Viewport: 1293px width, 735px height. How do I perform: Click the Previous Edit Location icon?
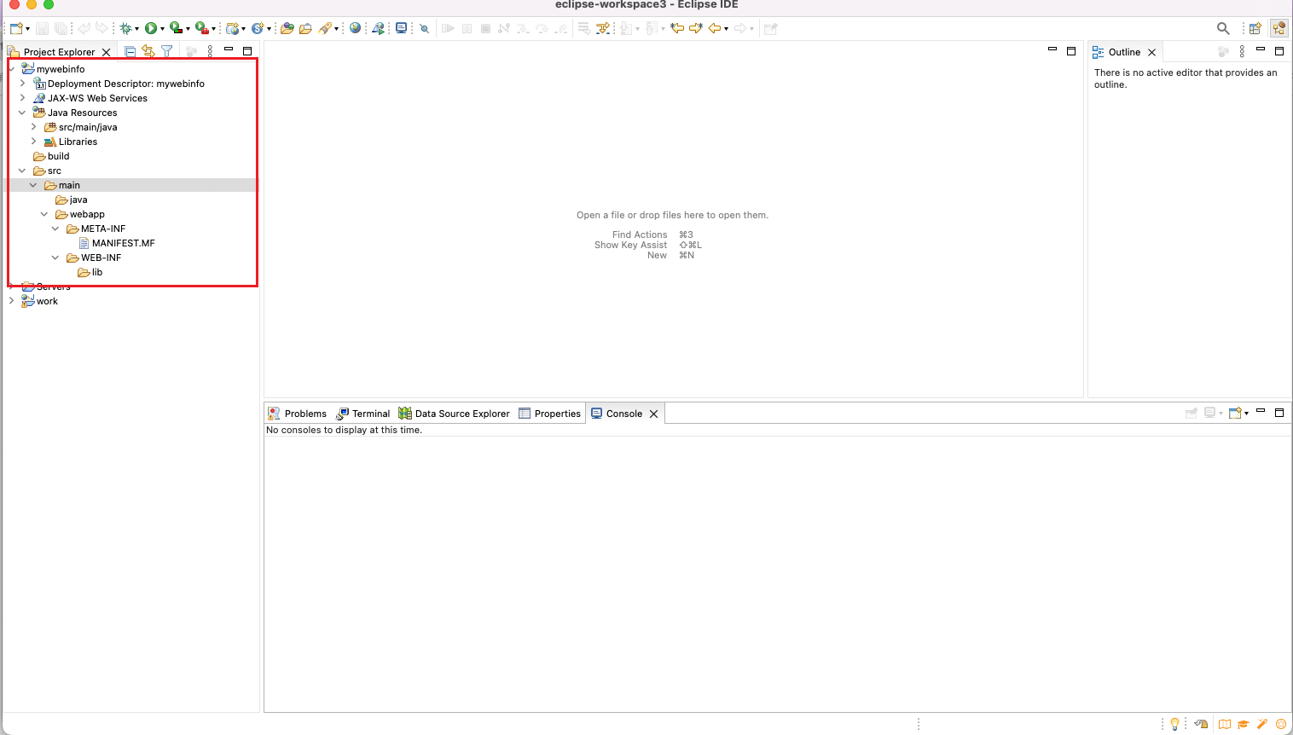[x=677, y=28]
